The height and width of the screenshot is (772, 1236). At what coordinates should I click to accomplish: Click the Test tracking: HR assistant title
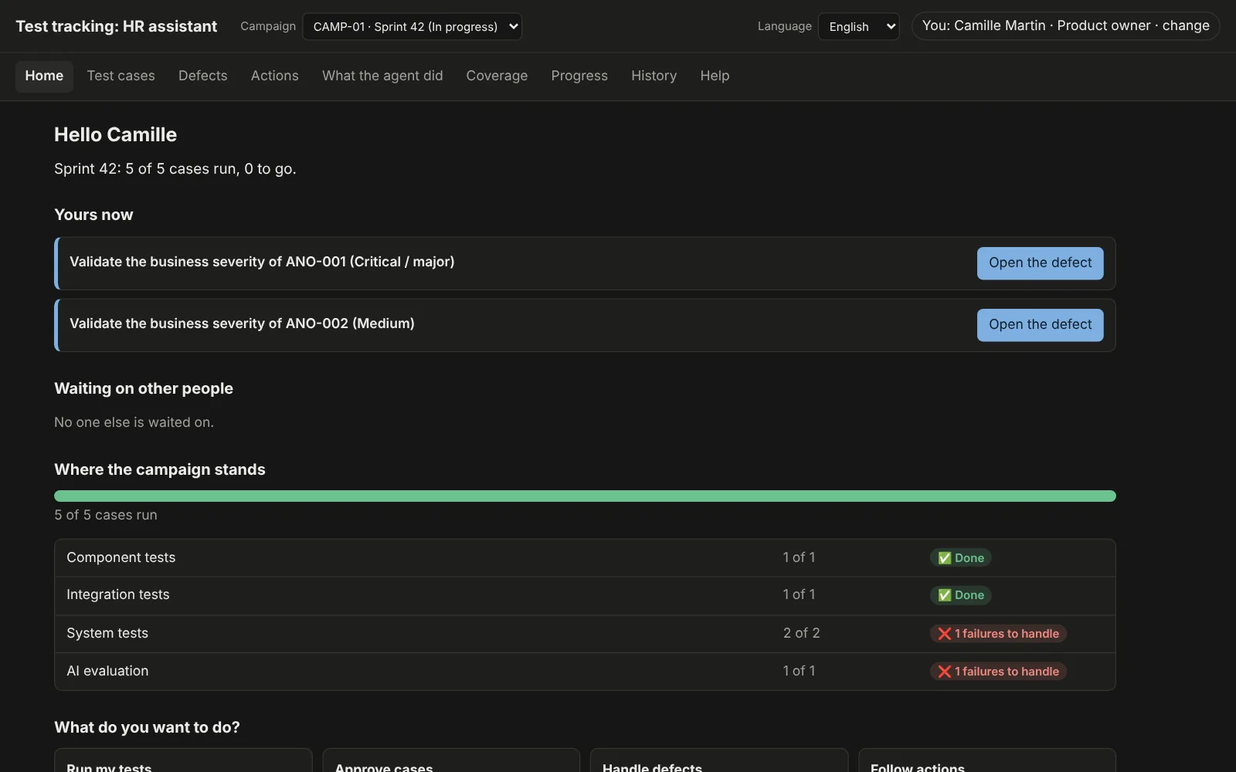117,26
